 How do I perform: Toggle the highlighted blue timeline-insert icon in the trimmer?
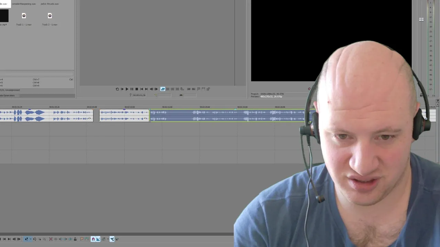click(163, 89)
